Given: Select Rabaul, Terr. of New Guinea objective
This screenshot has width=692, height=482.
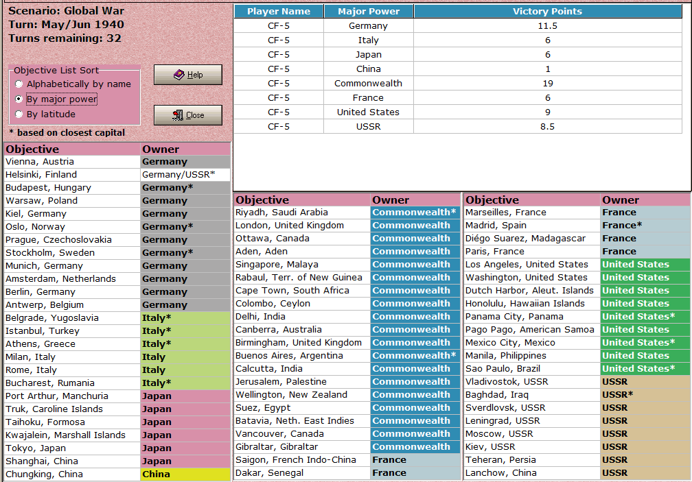Looking at the screenshot, I should click(302, 278).
